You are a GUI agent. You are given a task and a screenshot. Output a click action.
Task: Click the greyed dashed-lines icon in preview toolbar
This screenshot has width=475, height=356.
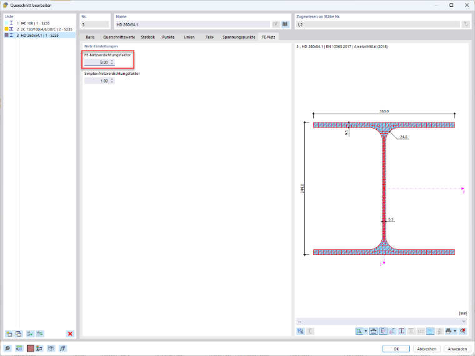pos(421,331)
